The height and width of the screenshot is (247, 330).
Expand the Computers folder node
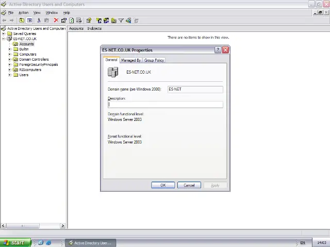click(9, 54)
